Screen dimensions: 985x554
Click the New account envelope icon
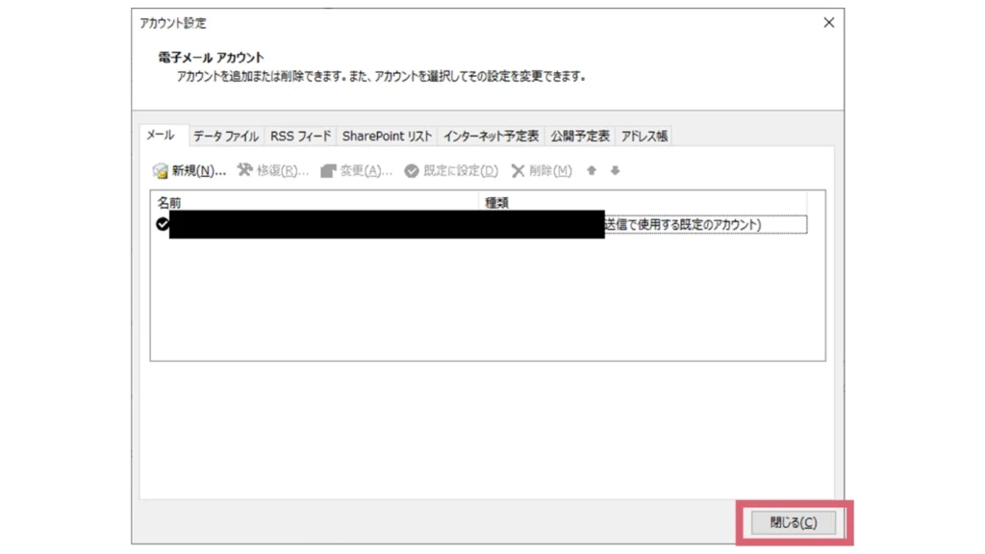pos(161,171)
